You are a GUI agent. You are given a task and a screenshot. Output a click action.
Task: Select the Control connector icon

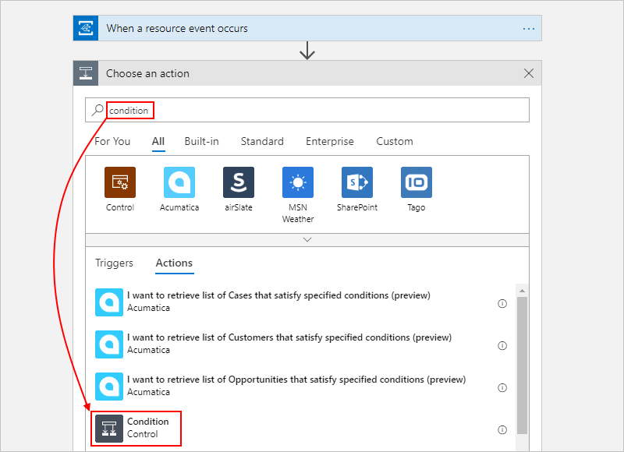120,182
